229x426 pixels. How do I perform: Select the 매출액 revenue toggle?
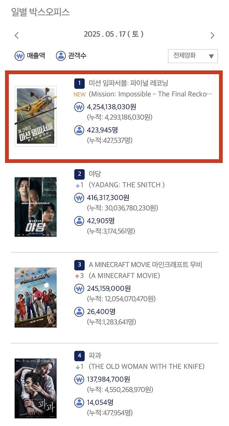(x=30, y=56)
